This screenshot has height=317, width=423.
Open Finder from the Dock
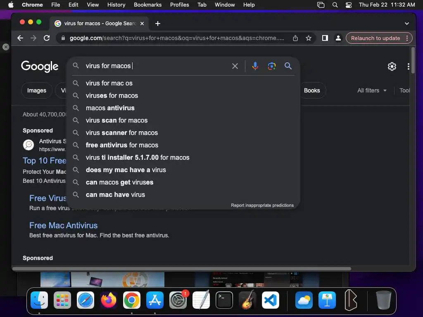click(39, 300)
